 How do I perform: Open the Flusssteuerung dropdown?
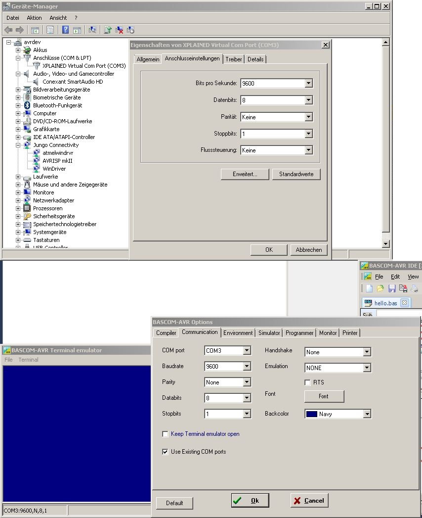point(308,150)
